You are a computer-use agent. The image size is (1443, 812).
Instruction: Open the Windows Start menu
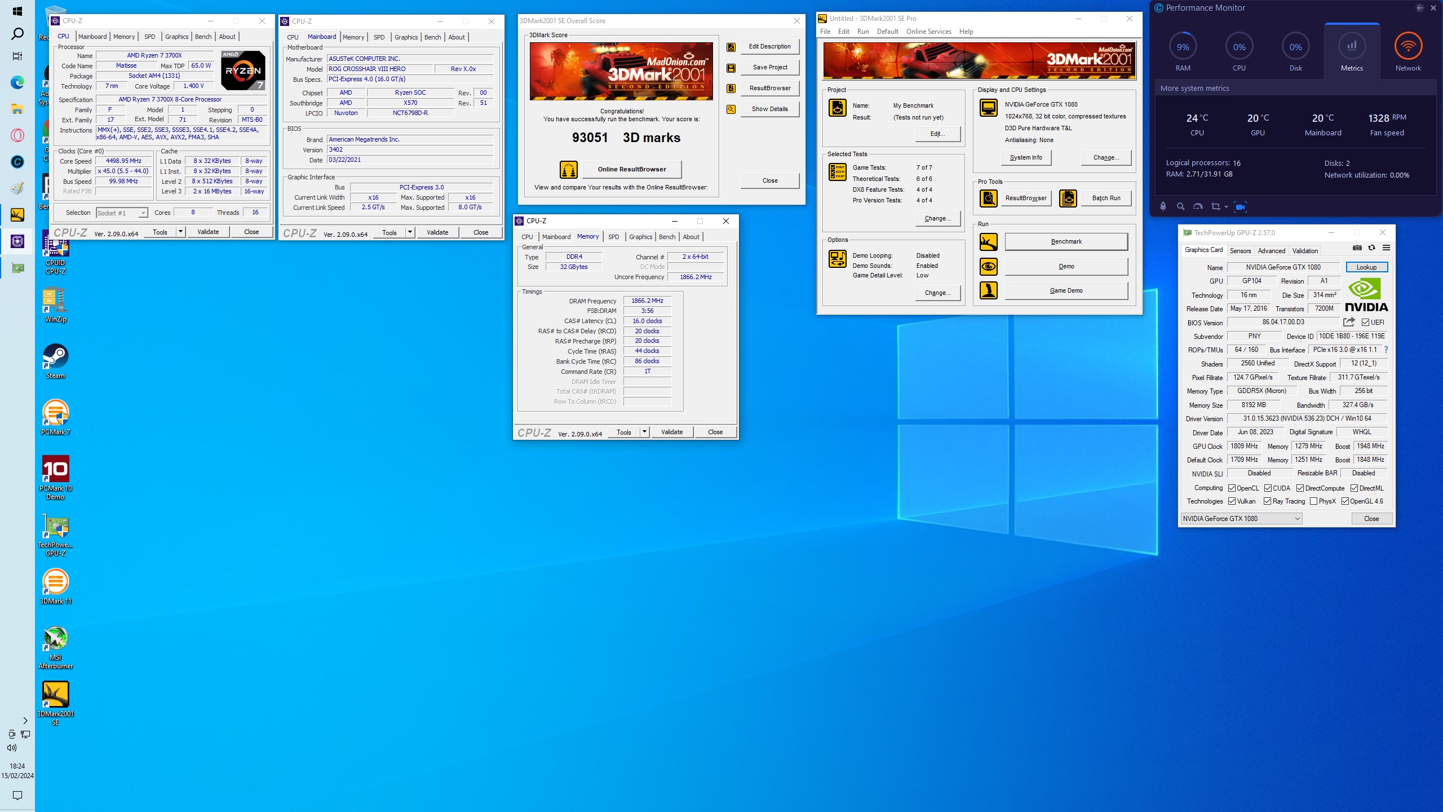click(x=17, y=11)
